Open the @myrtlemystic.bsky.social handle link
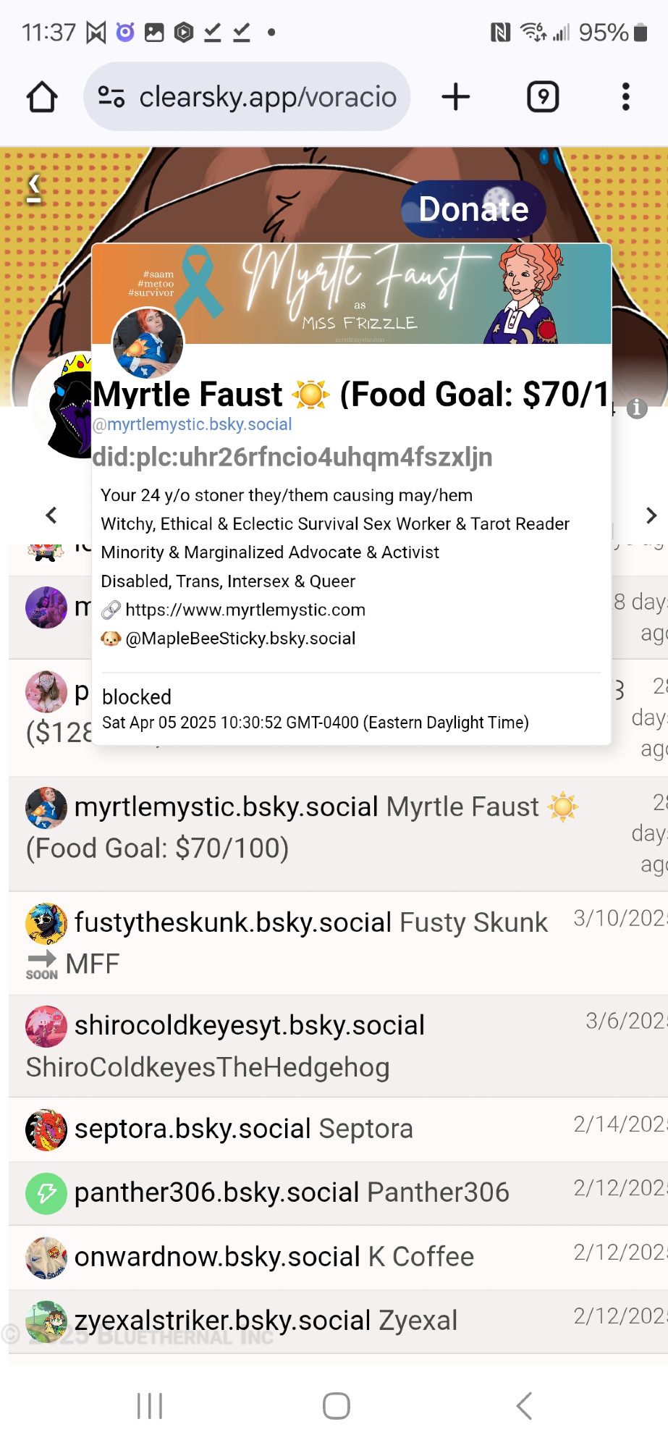This screenshot has height=1448, width=668. click(193, 424)
